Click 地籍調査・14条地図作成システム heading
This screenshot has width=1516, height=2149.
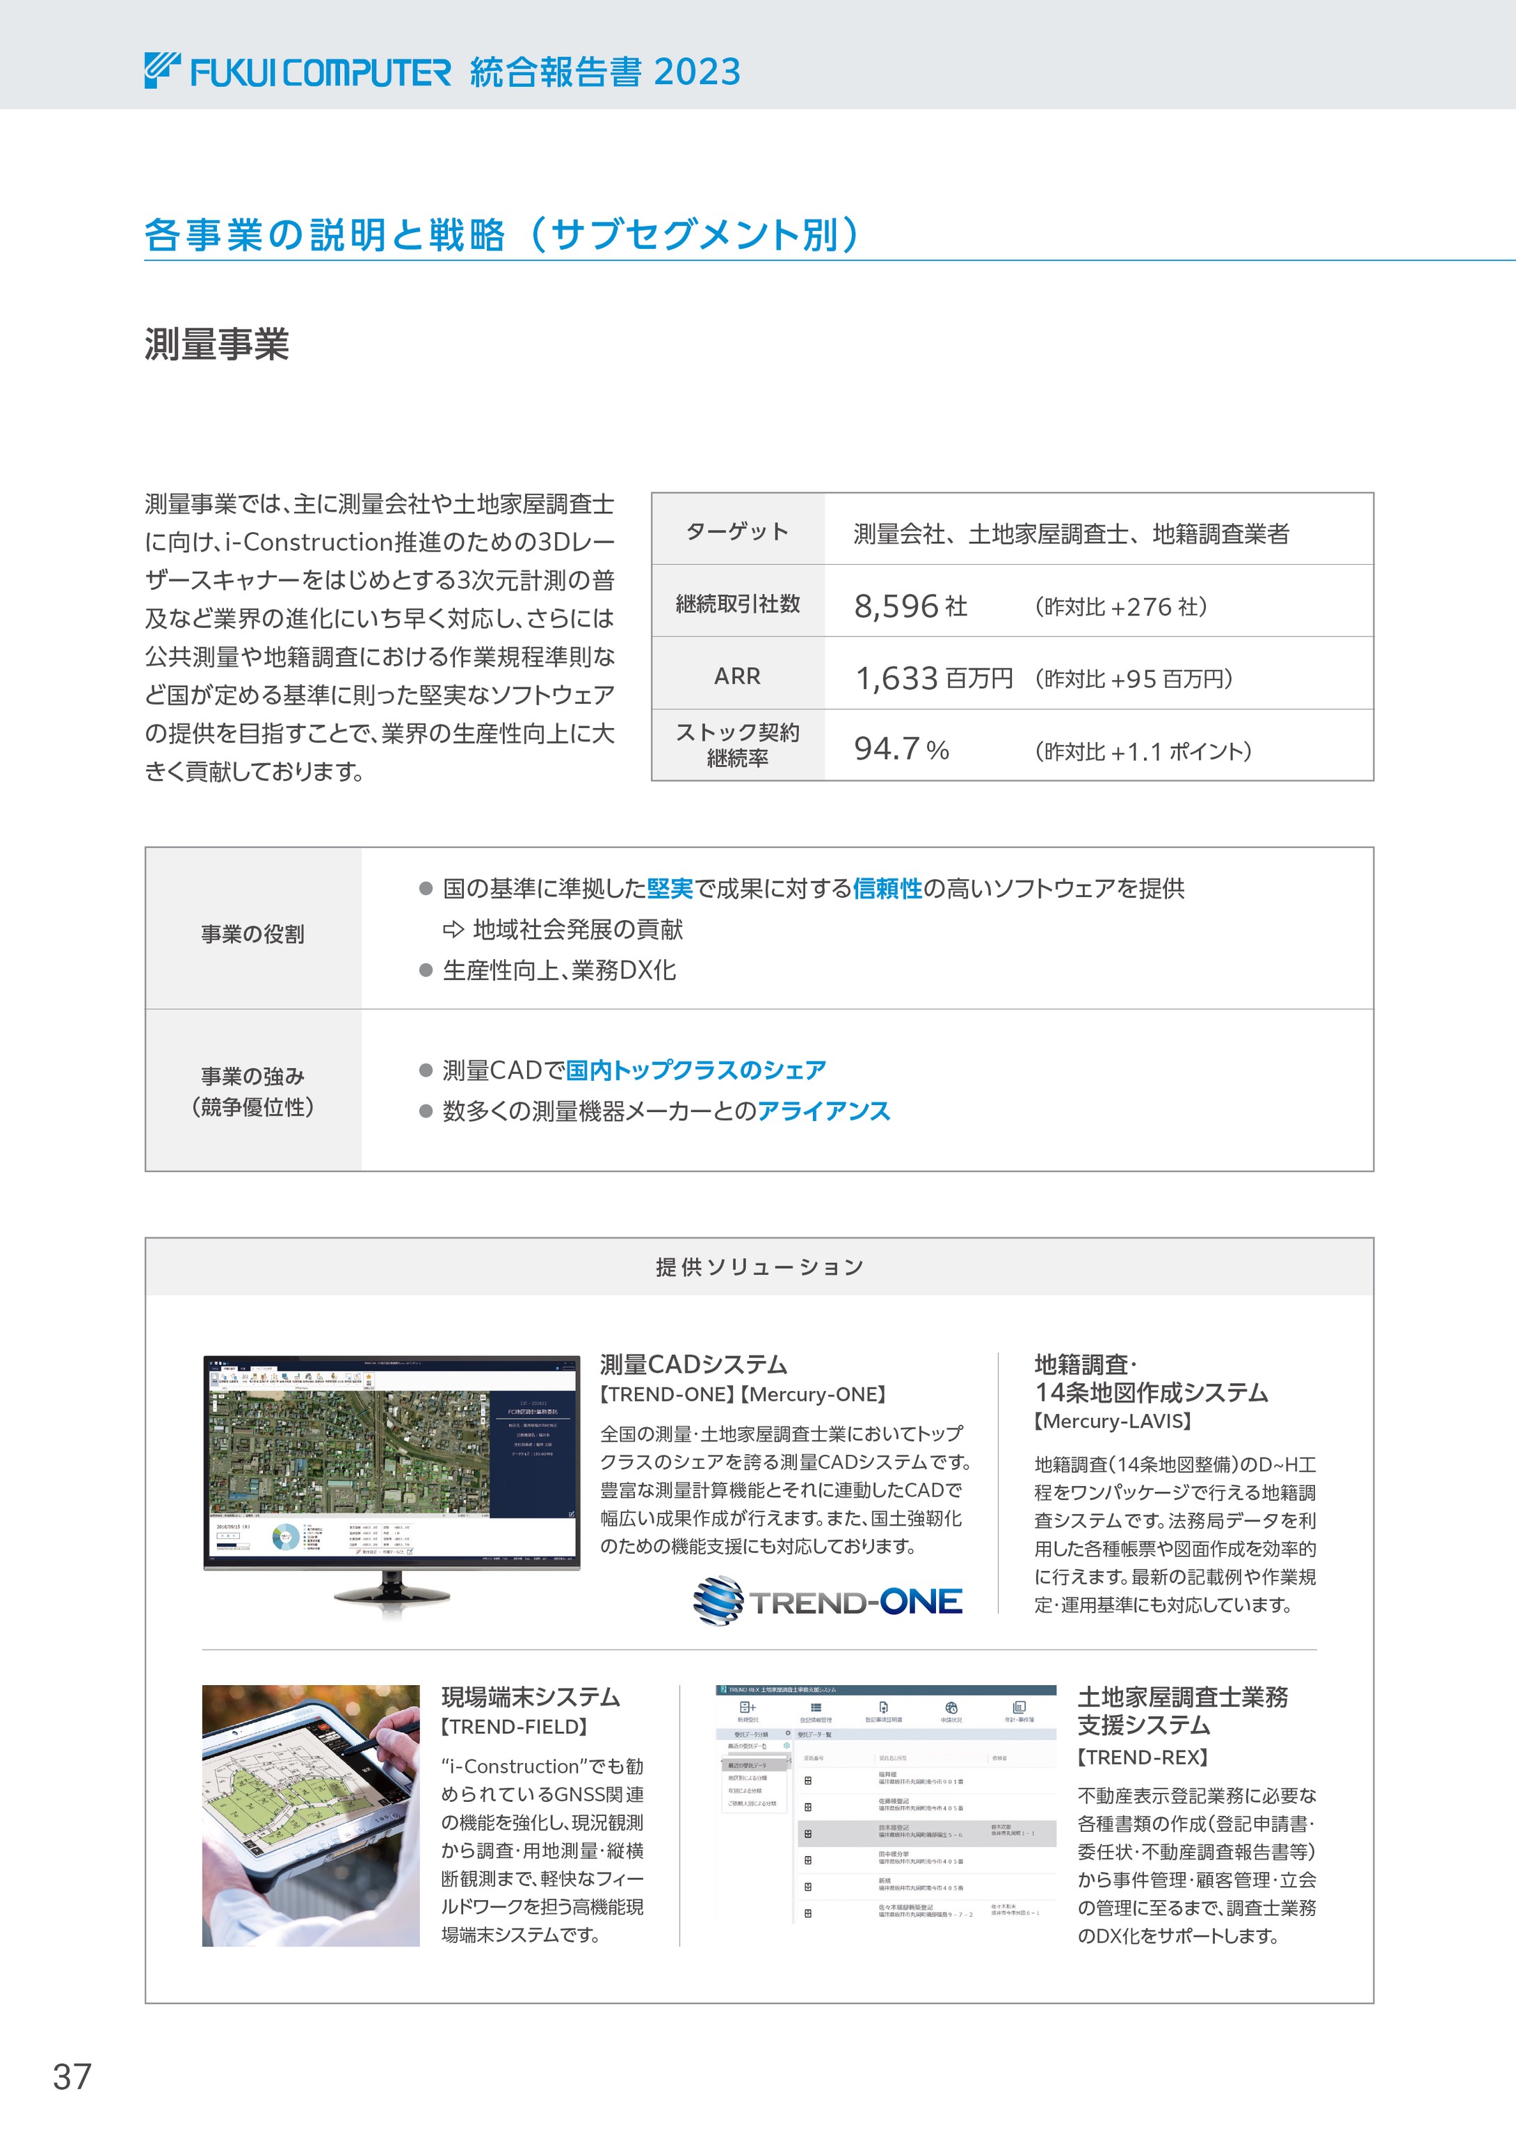pos(1151,1378)
